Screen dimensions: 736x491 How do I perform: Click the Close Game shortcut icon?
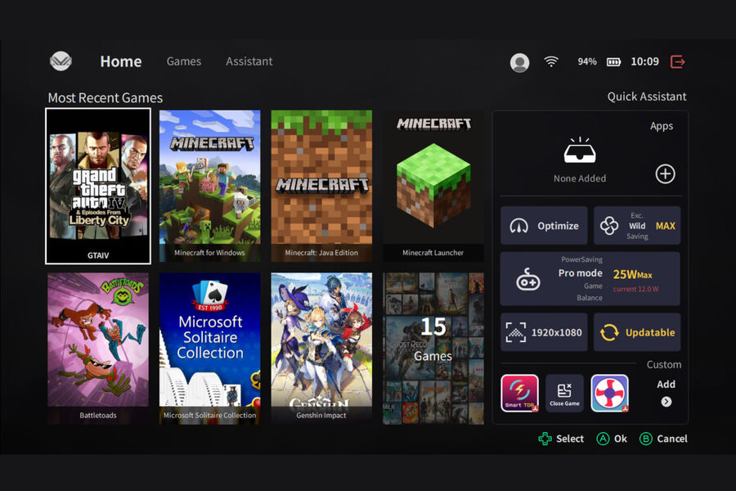564,393
